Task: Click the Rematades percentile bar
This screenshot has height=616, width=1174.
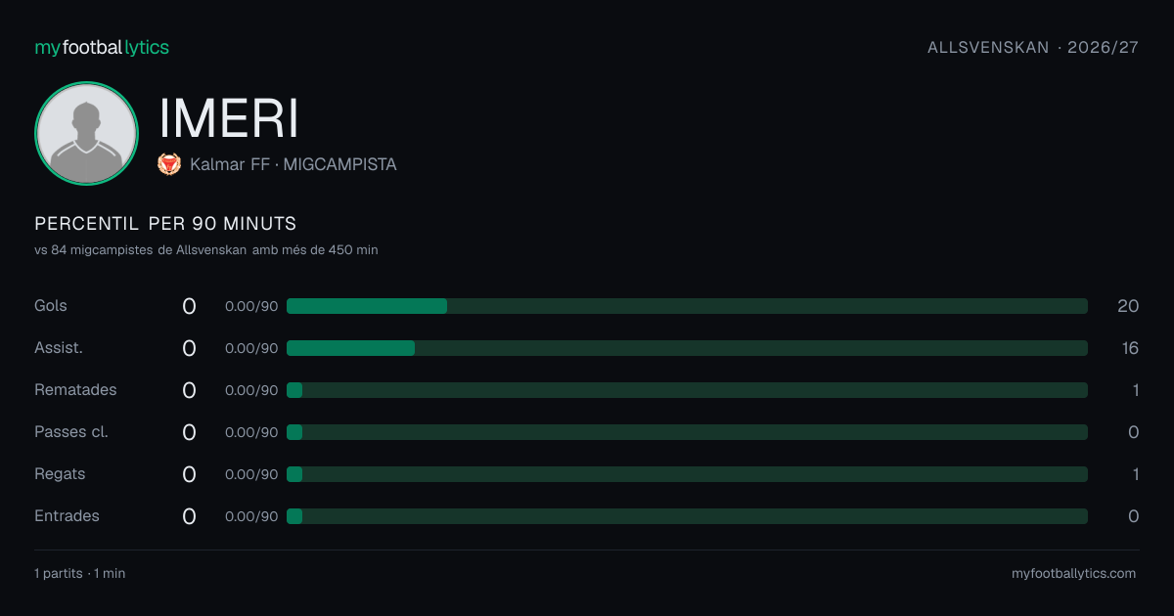Action: tap(687, 390)
